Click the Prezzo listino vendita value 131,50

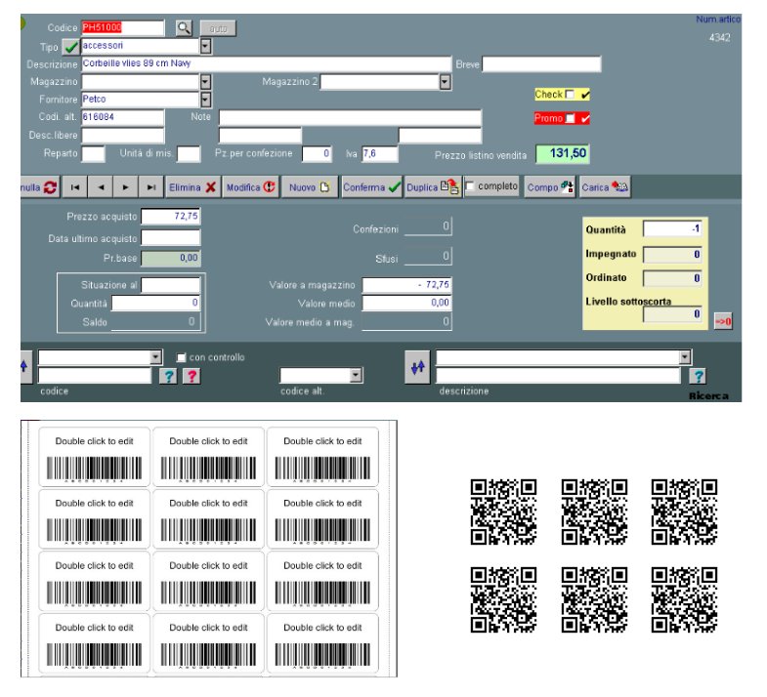pos(563,153)
